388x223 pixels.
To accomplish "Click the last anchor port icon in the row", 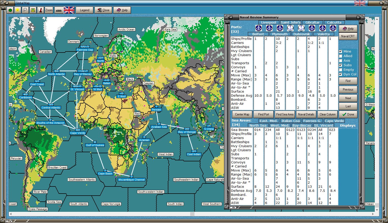I will [x=333, y=28].
